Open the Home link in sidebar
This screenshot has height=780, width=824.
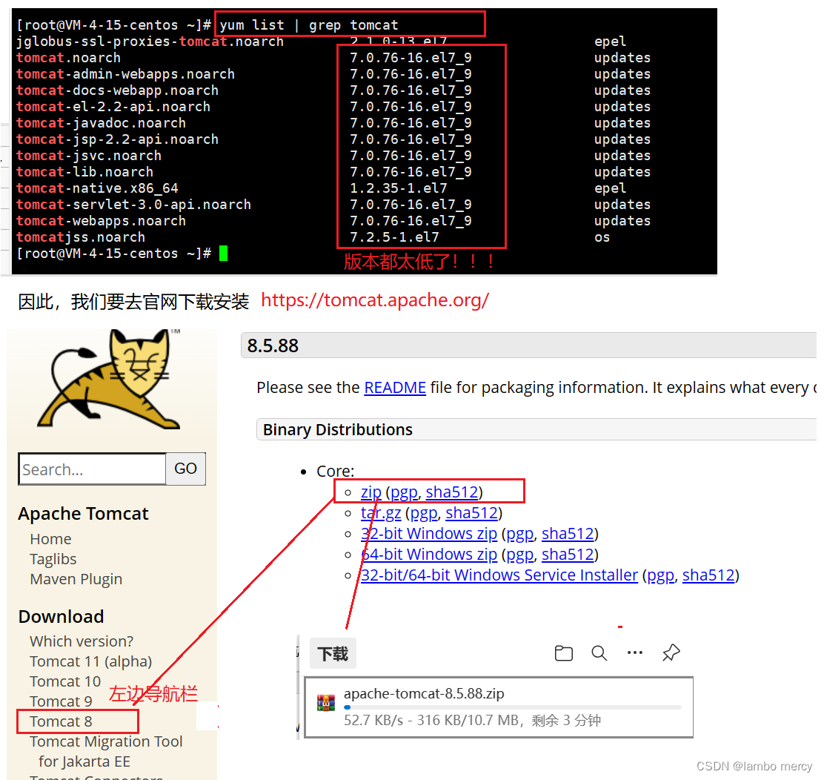(x=50, y=539)
